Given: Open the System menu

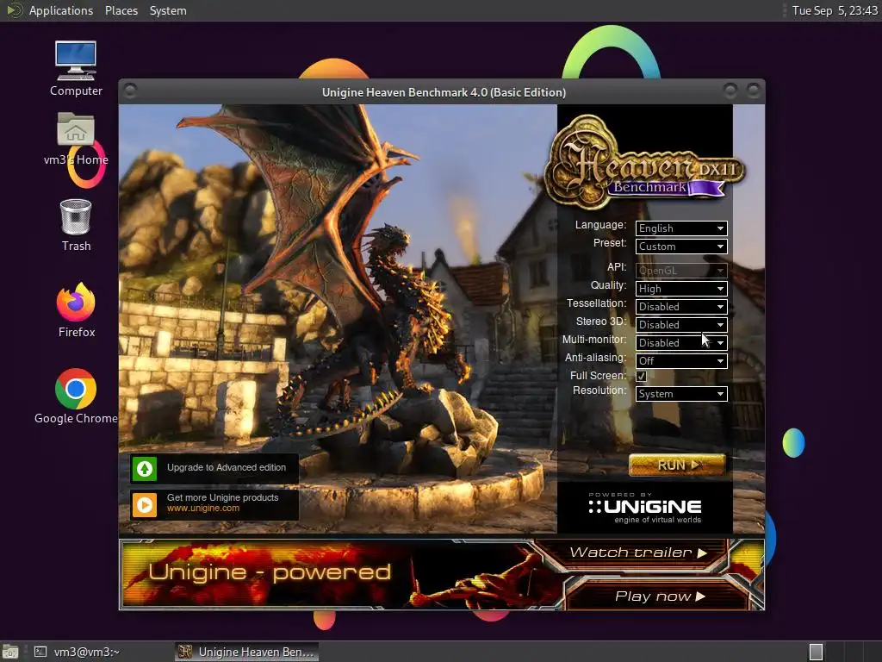Looking at the screenshot, I should point(168,10).
